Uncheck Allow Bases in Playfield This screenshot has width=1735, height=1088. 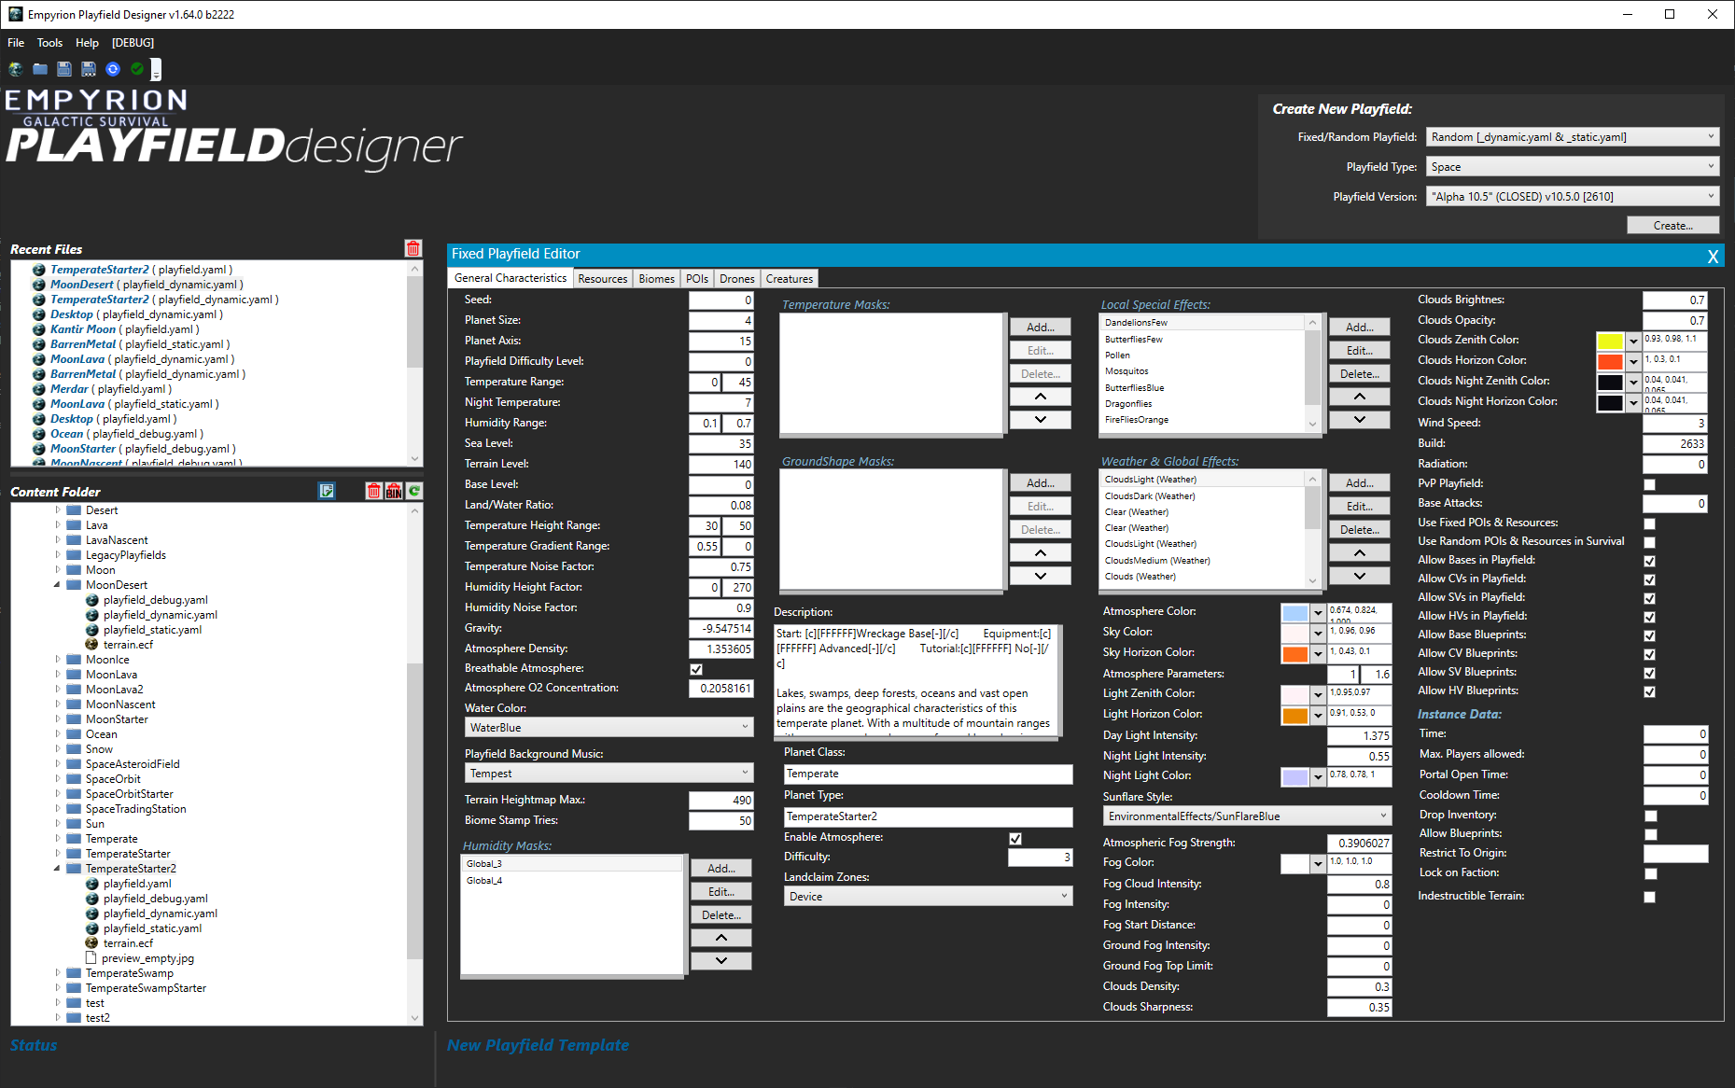coord(1650,561)
